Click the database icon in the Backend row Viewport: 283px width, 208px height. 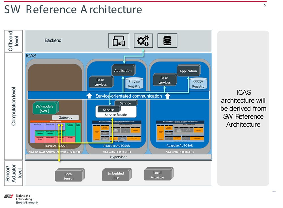click(x=167, y=41)
